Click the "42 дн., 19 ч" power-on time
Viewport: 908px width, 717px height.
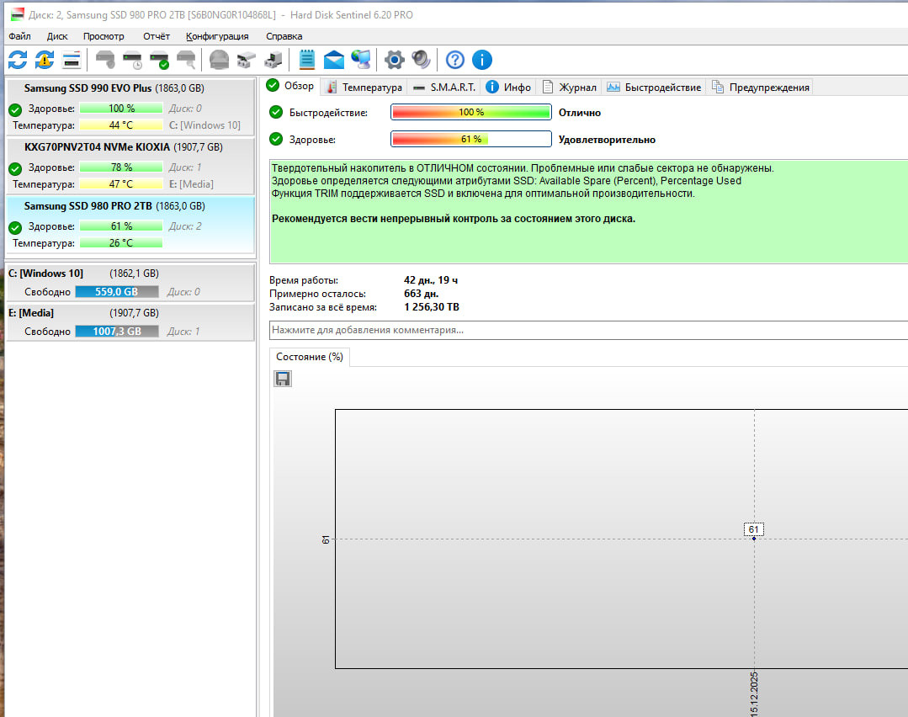coord(430,280)
